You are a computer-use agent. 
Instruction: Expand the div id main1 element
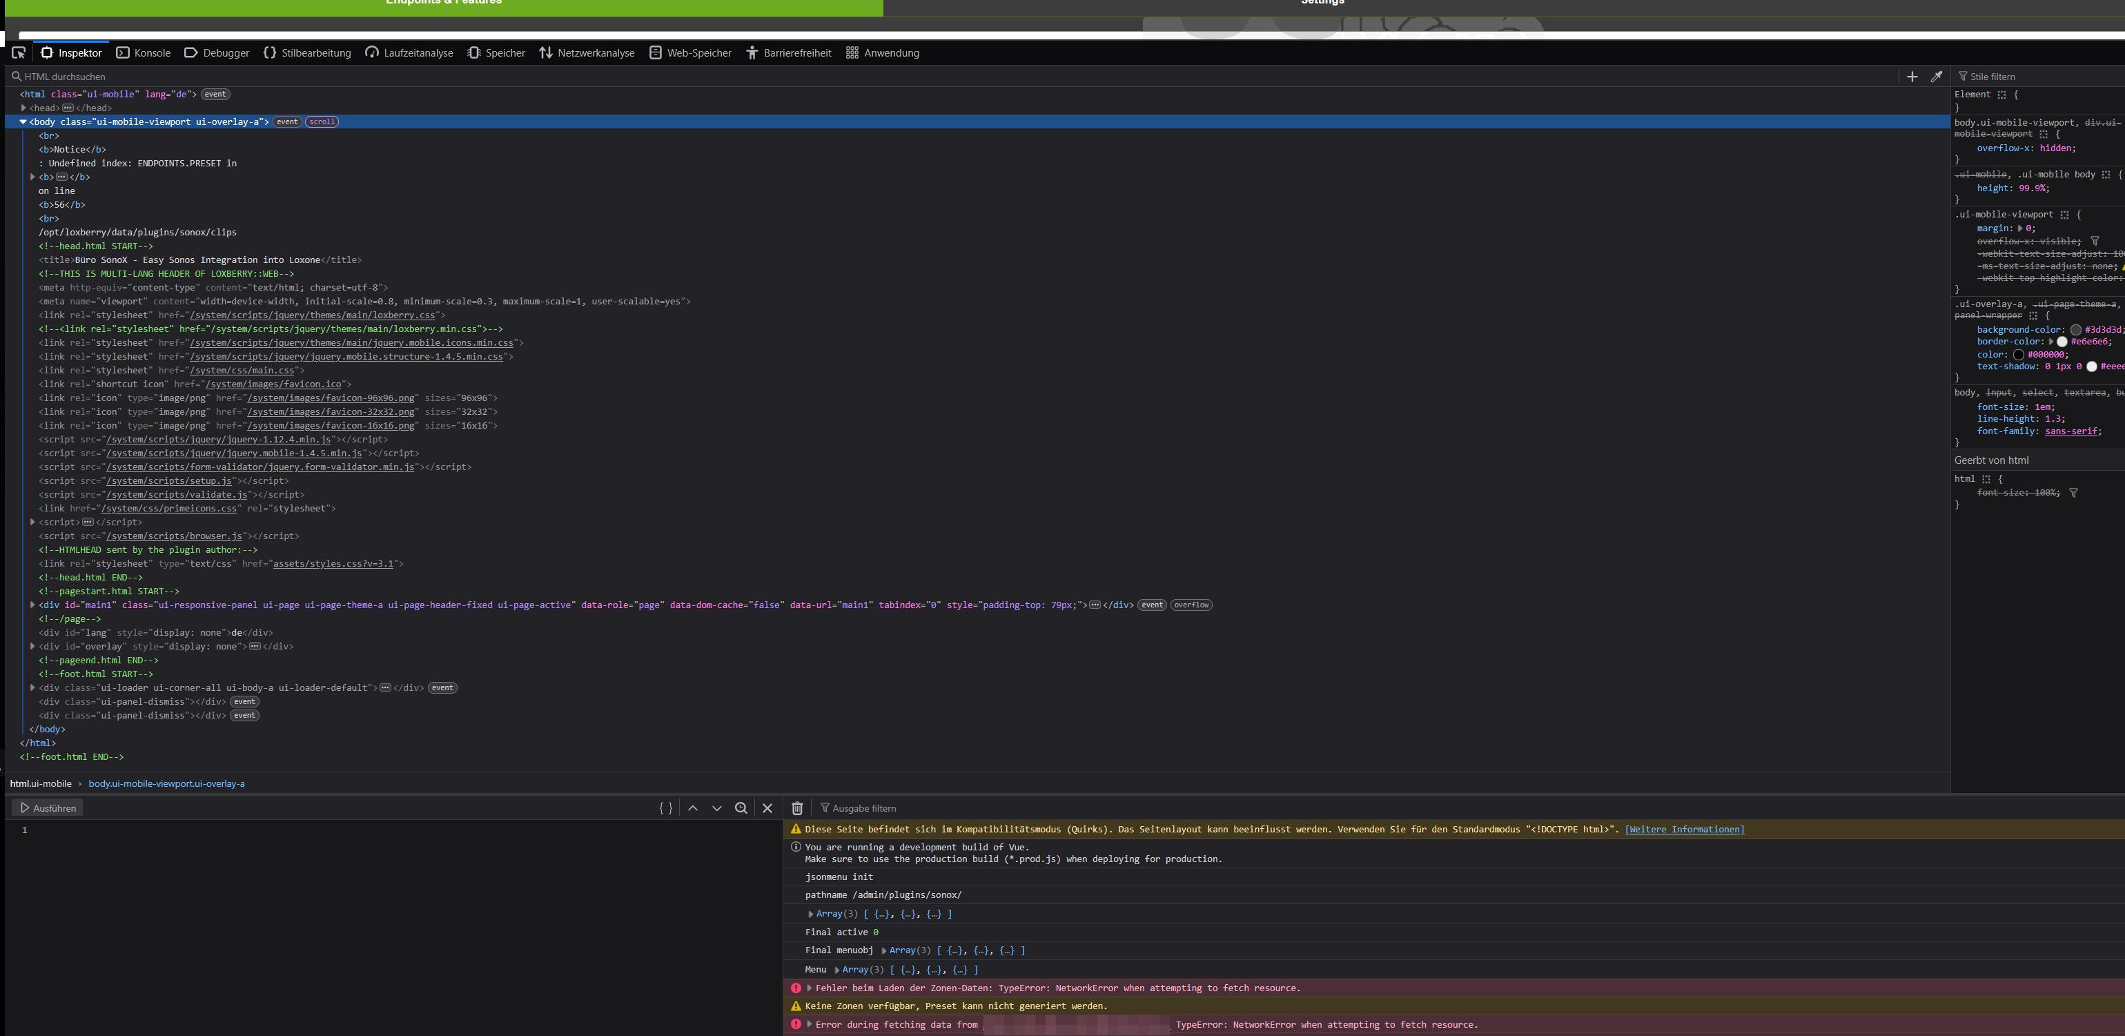[x=33, y=605]
